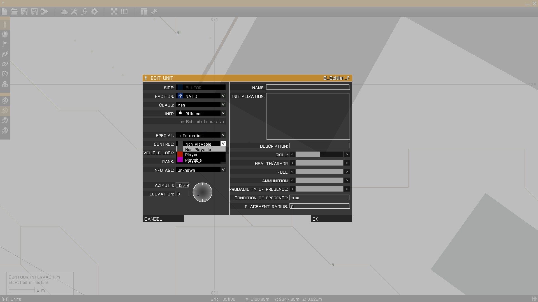
Task: Select the Modules cubes tool
Action: click(x=5, y=84)
